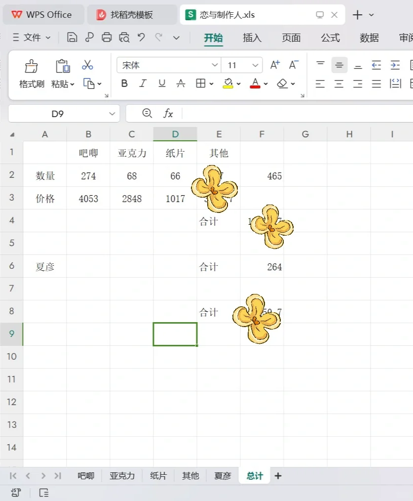Open the font color dropdown arrow
This screenshot has width=413, height=501.
(265, 84)
